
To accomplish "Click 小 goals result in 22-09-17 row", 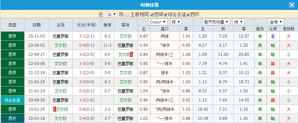I will [x=288, y=54].
